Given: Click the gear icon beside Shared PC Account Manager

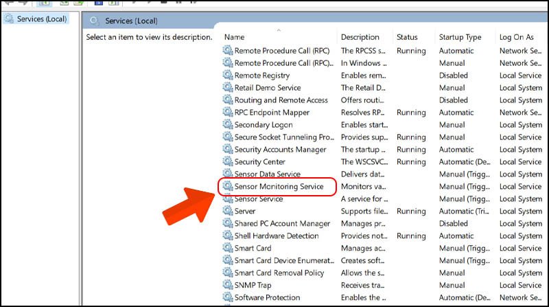Looking at the screenshot, I should pyautogui.click(x=228, y=223).
